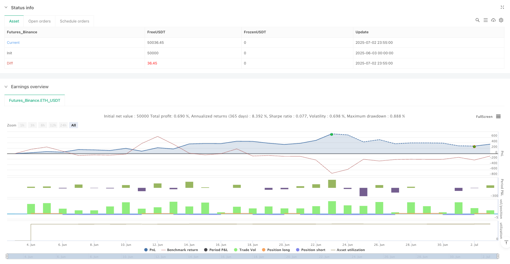Switch to the Schedule orders tab
510x264 pixels.
pyautogui.click(x=74, y=21)
